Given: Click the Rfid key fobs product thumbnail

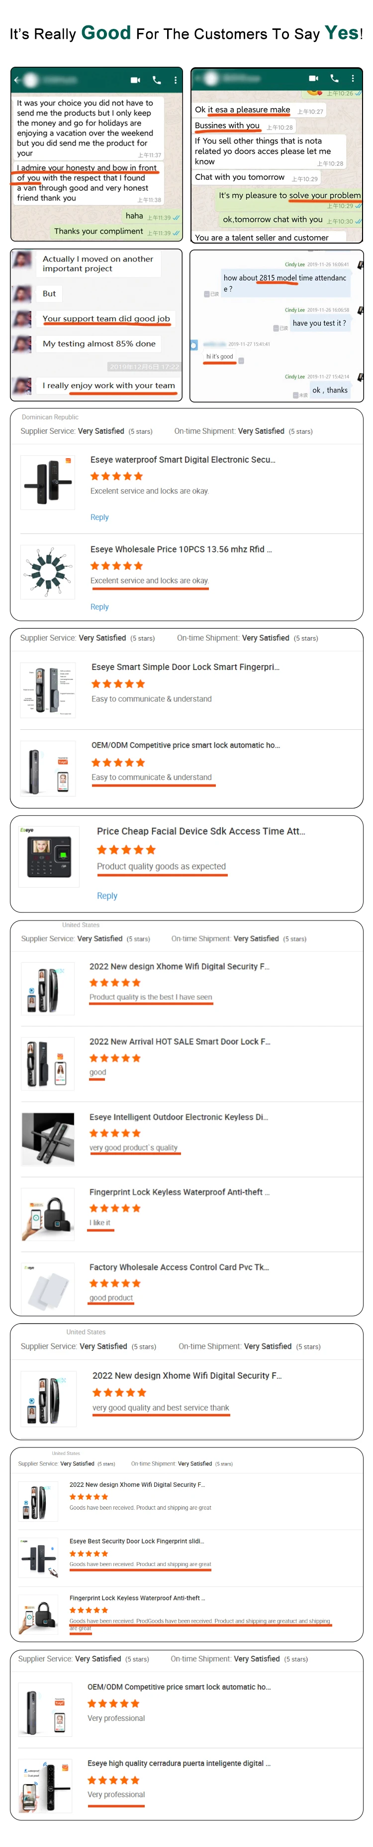Looking at the screenshot, I should coord(48,571).
